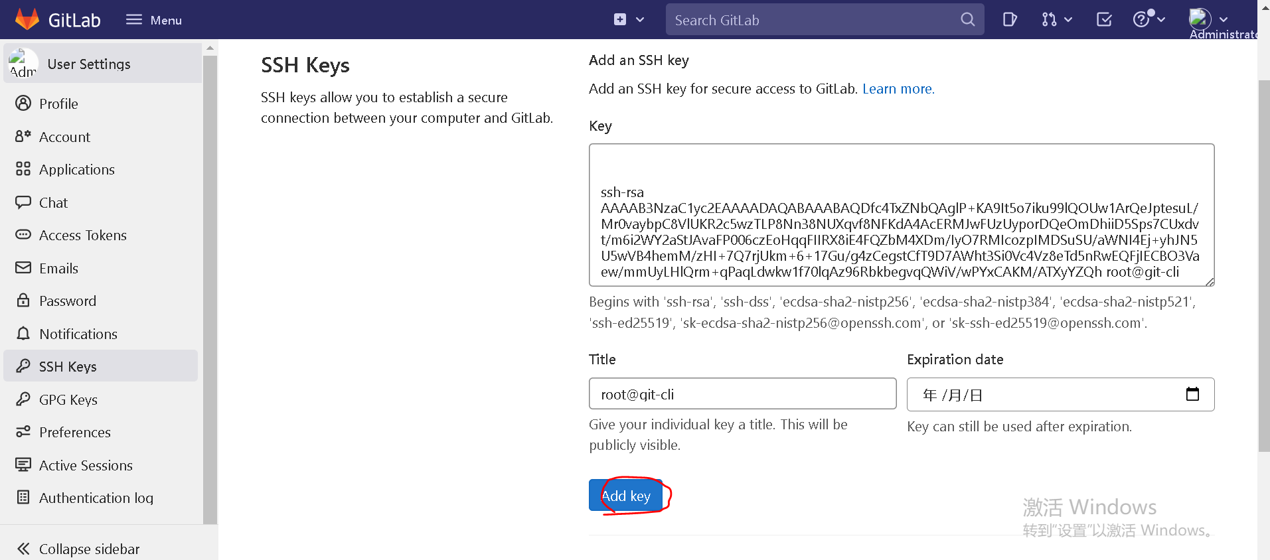This screenshot has width=1270, height=560.
Task: Click the Password lock icon
Action: [x=23, y=300]
